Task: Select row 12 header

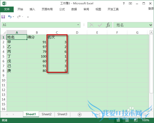Action: 3,90
